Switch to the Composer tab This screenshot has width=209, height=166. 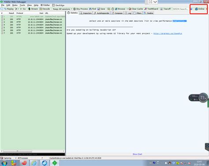pos(117,13)
